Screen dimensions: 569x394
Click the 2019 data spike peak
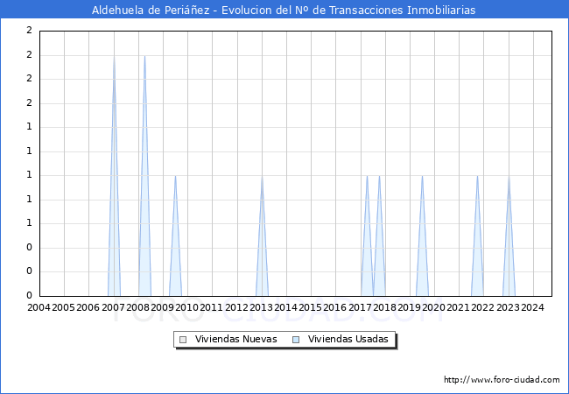(x=423, y=176)
